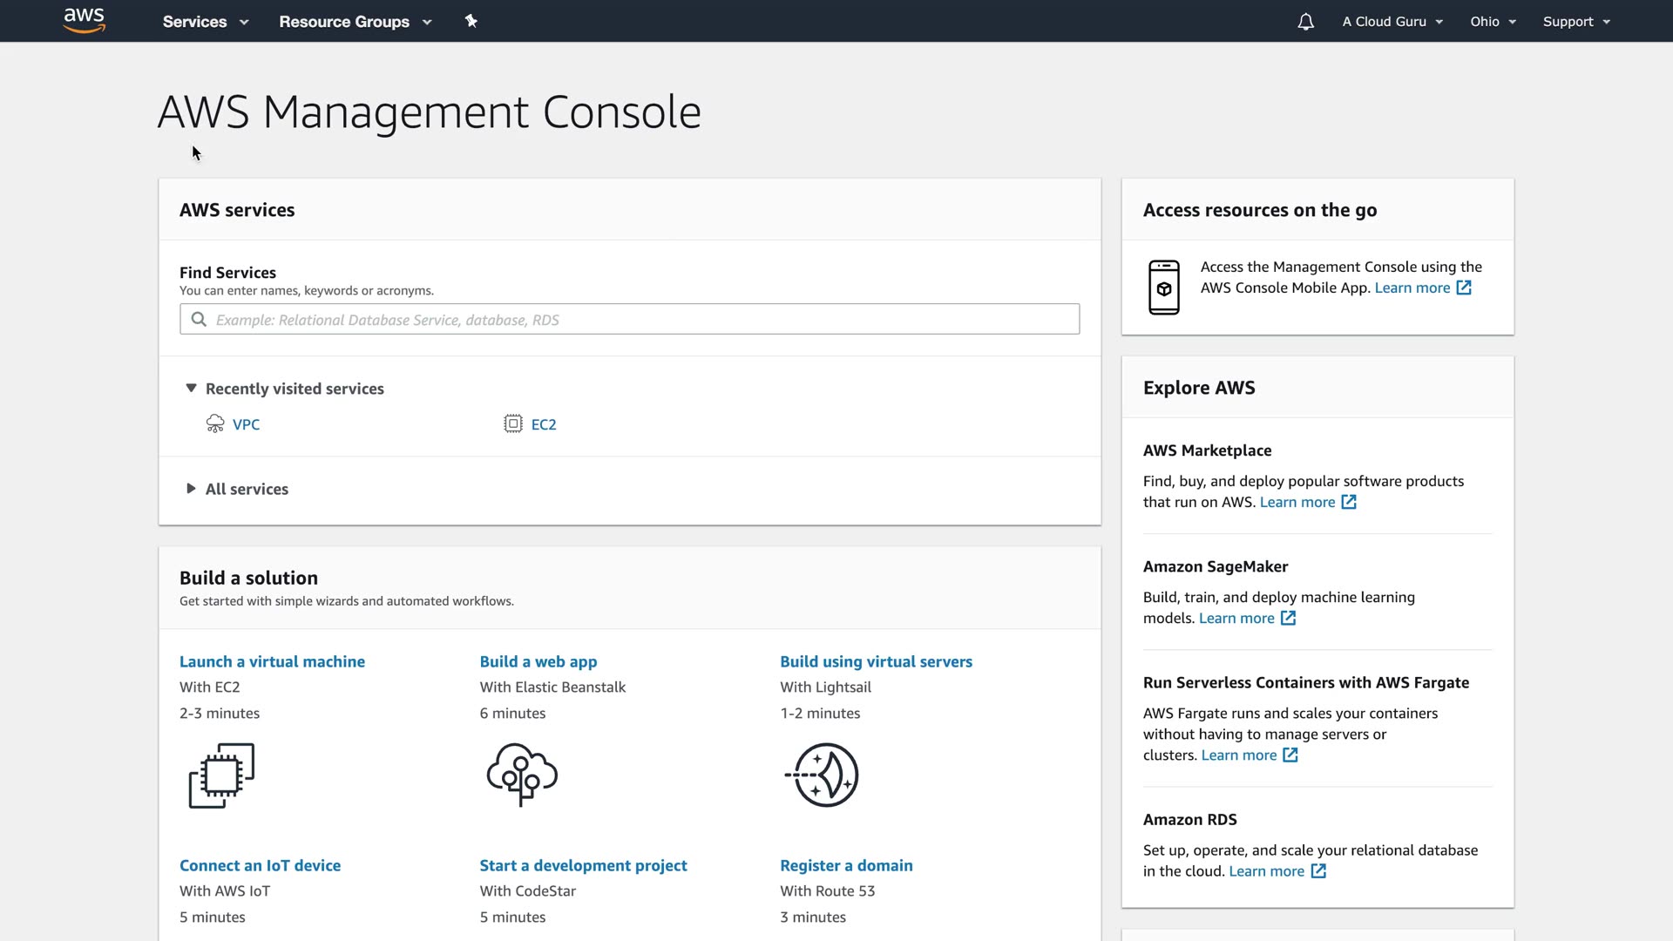The image size is (1673, 941).
Task: Click the AWS logo icon
Action: 85,20
